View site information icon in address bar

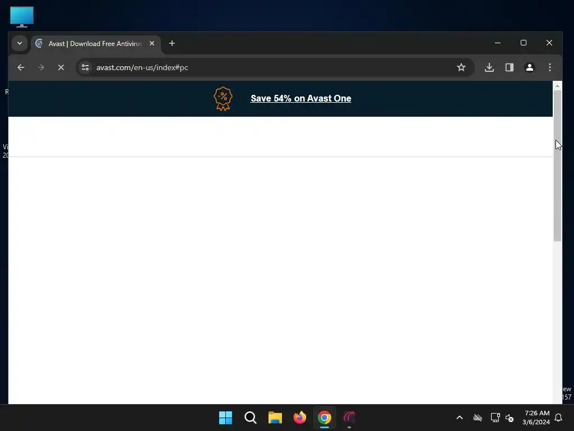point(85,67)
